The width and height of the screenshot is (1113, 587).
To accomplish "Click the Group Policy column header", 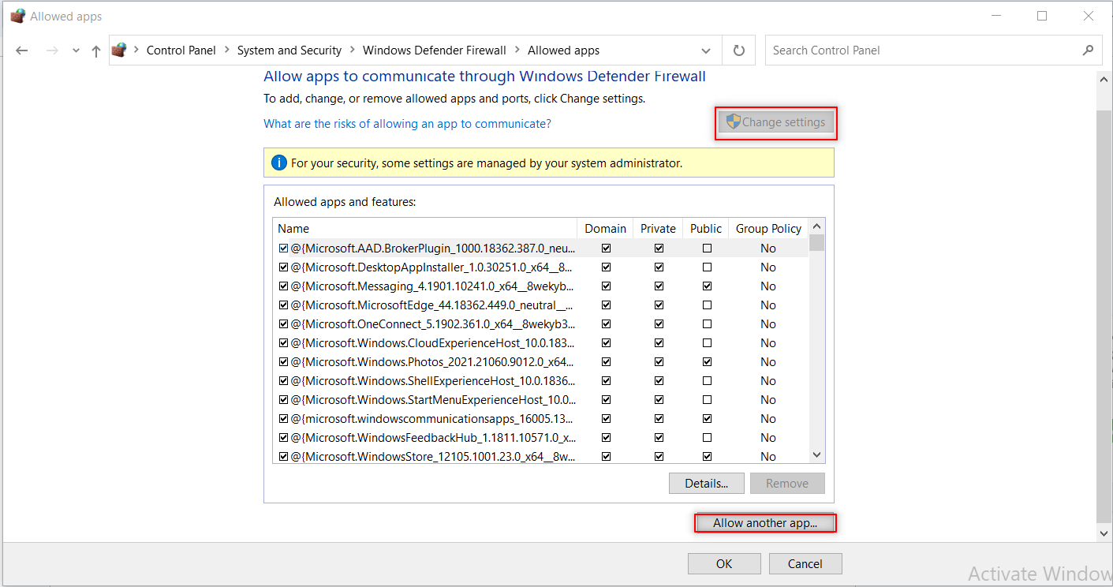I will pos(768,229).
